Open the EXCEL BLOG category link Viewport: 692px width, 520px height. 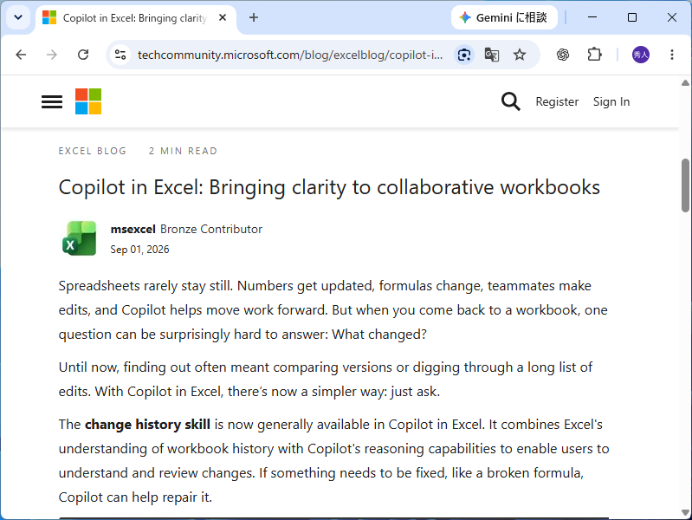pyautogui.click(x=92, y=151)
